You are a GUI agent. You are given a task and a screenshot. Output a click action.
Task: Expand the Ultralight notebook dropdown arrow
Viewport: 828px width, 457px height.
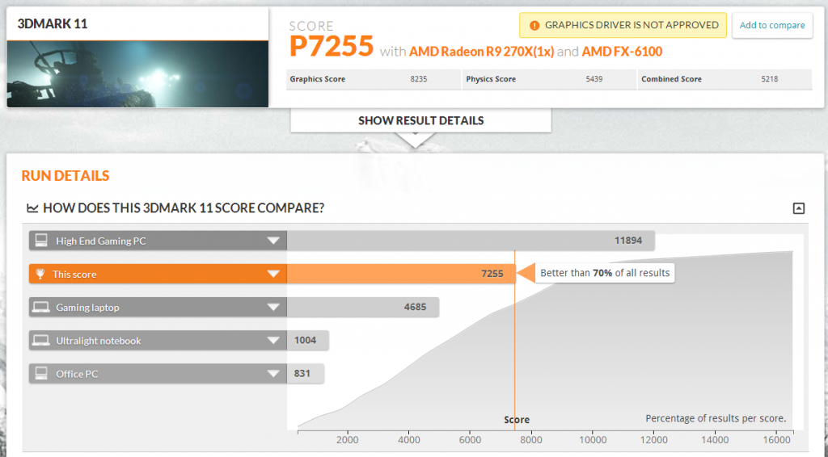[273, 341]
